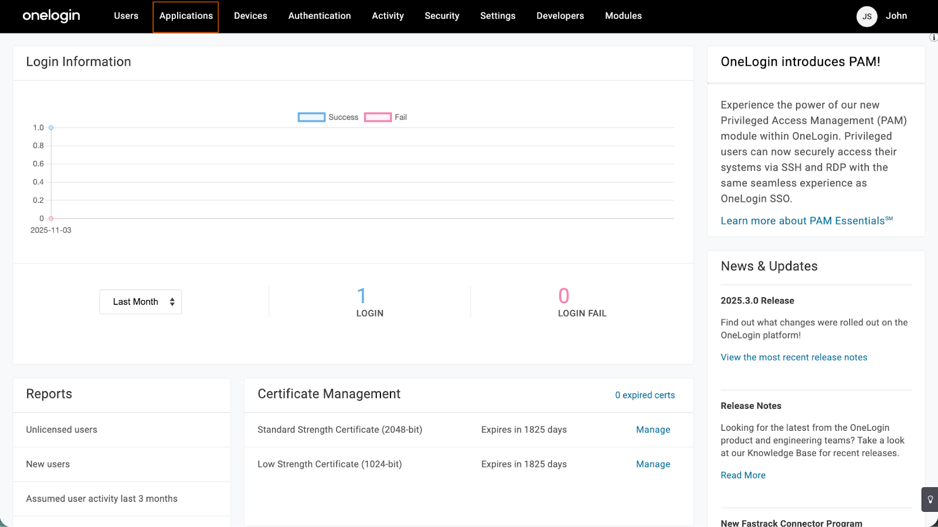View the most recent release notes
This screenshot has height=527, width=938.
click(x=794, y=357)
